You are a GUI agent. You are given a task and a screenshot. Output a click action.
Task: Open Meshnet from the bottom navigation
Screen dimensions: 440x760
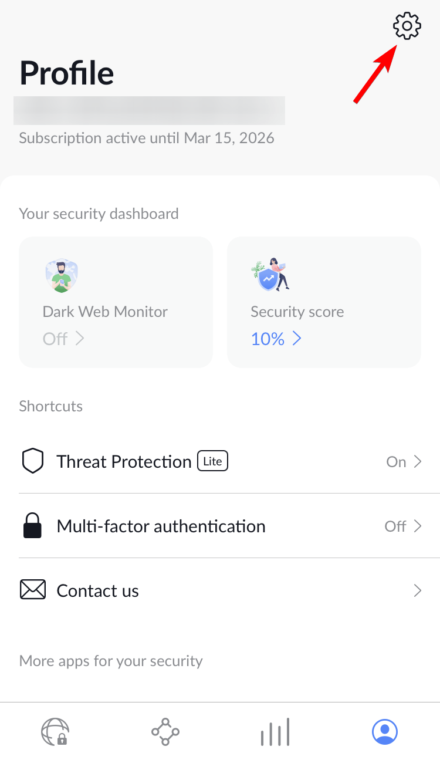coord(165,732)
